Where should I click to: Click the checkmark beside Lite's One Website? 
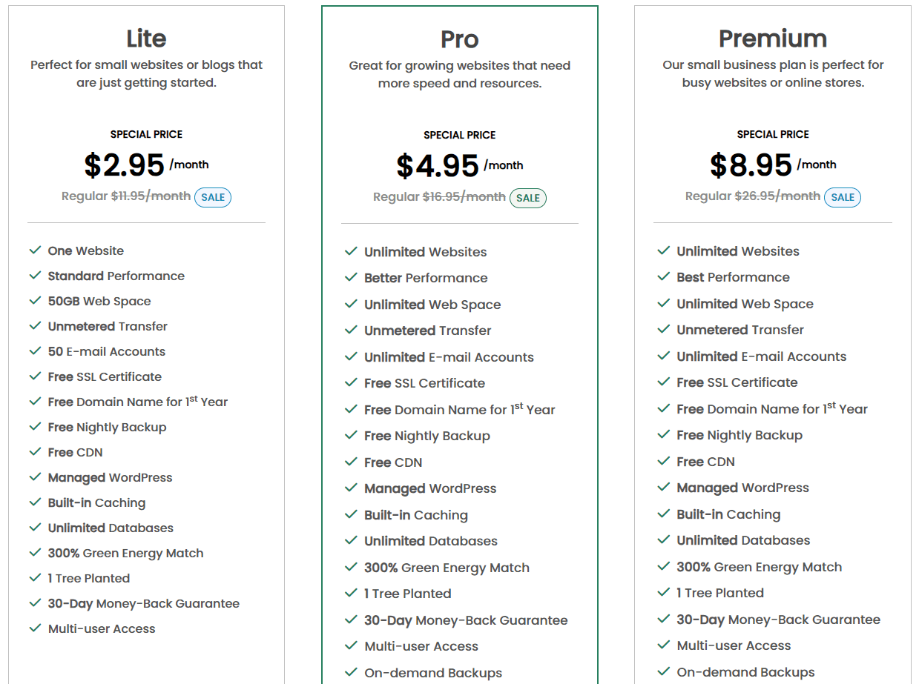pos(35,250)
